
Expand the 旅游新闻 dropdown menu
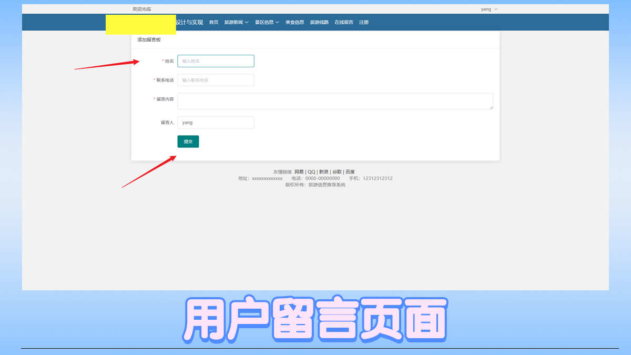(236, 22)
